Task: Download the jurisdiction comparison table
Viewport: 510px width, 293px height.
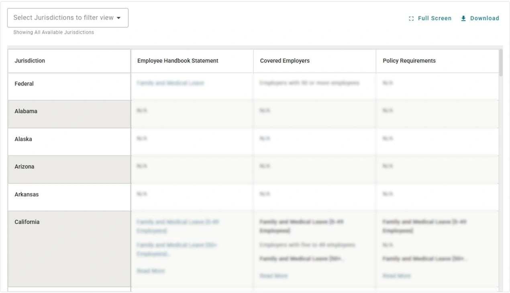Action: [x=484, y=18]
